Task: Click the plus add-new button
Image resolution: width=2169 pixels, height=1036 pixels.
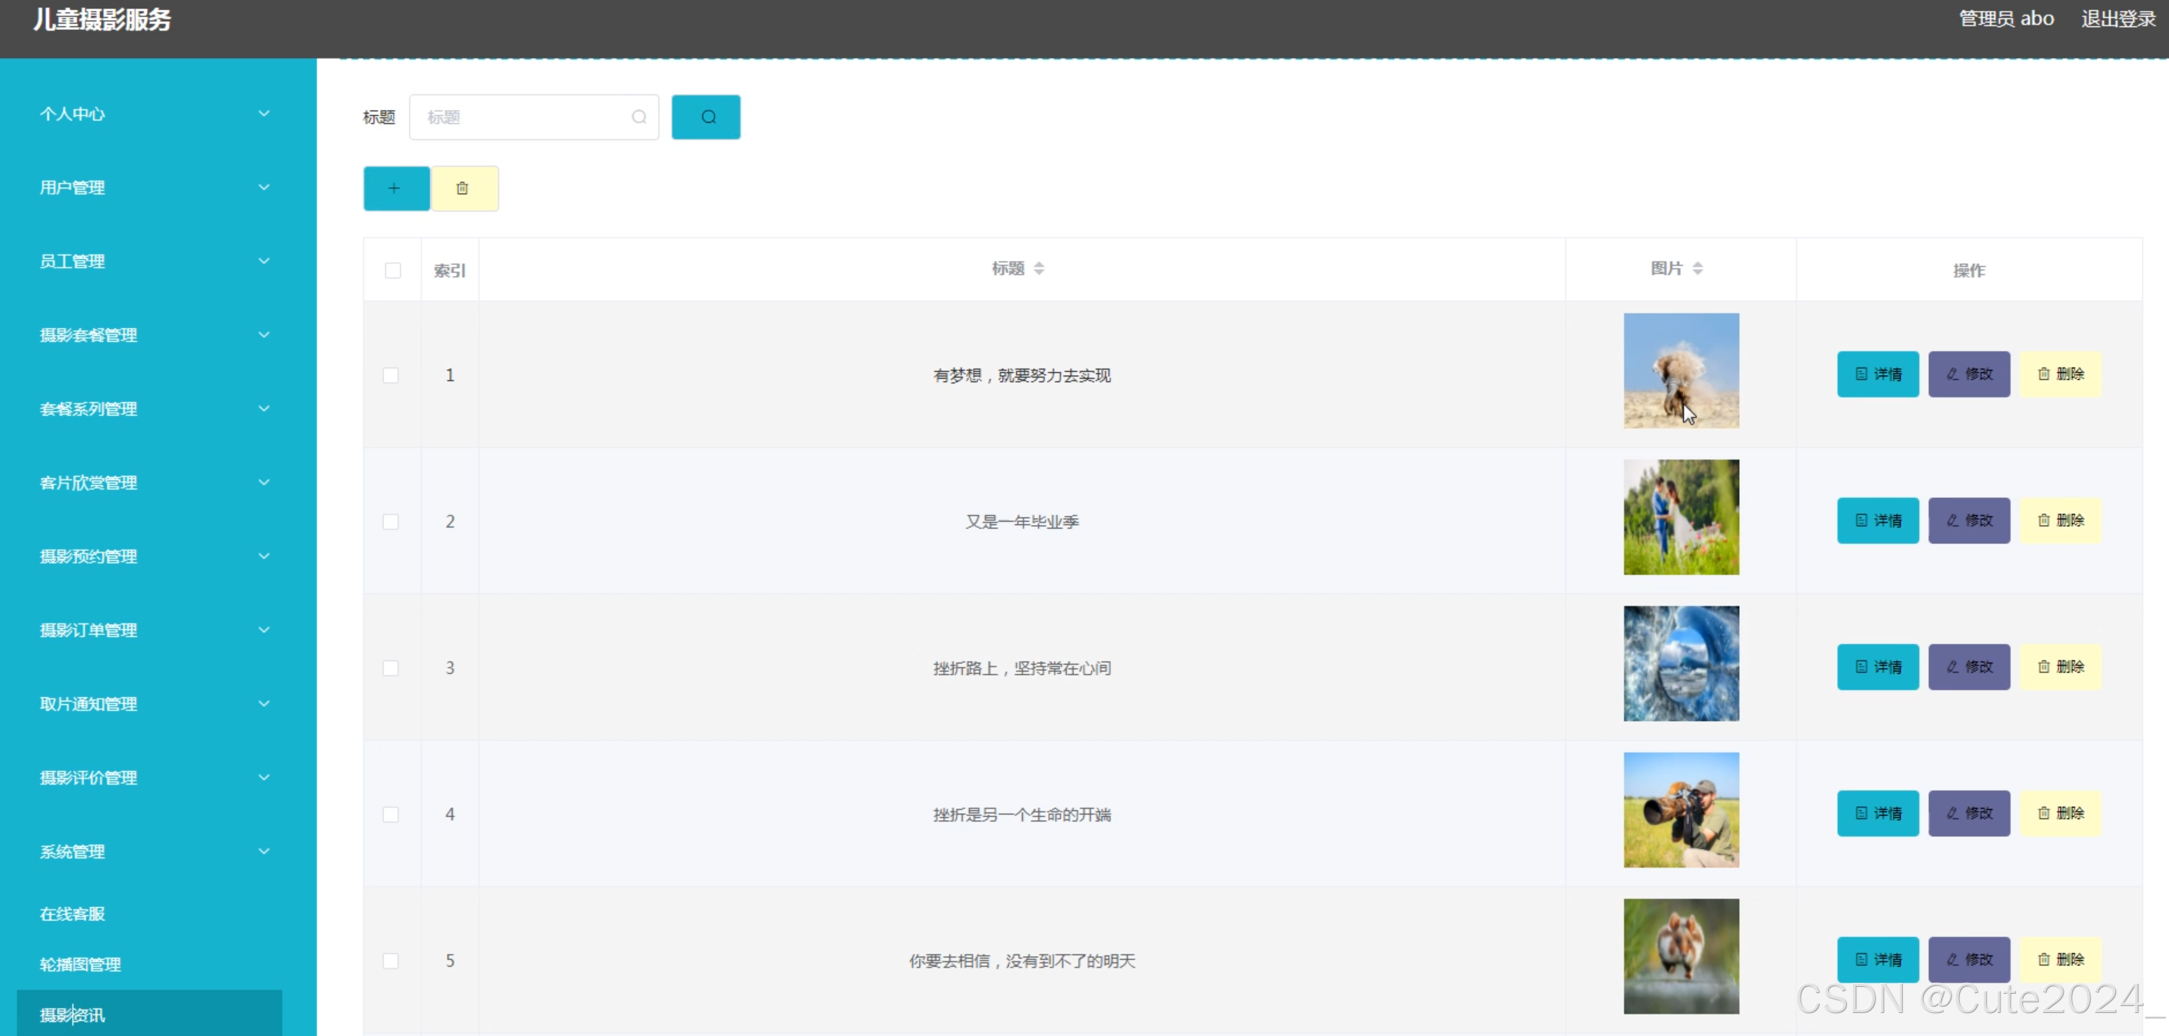Action: (396, 188)
